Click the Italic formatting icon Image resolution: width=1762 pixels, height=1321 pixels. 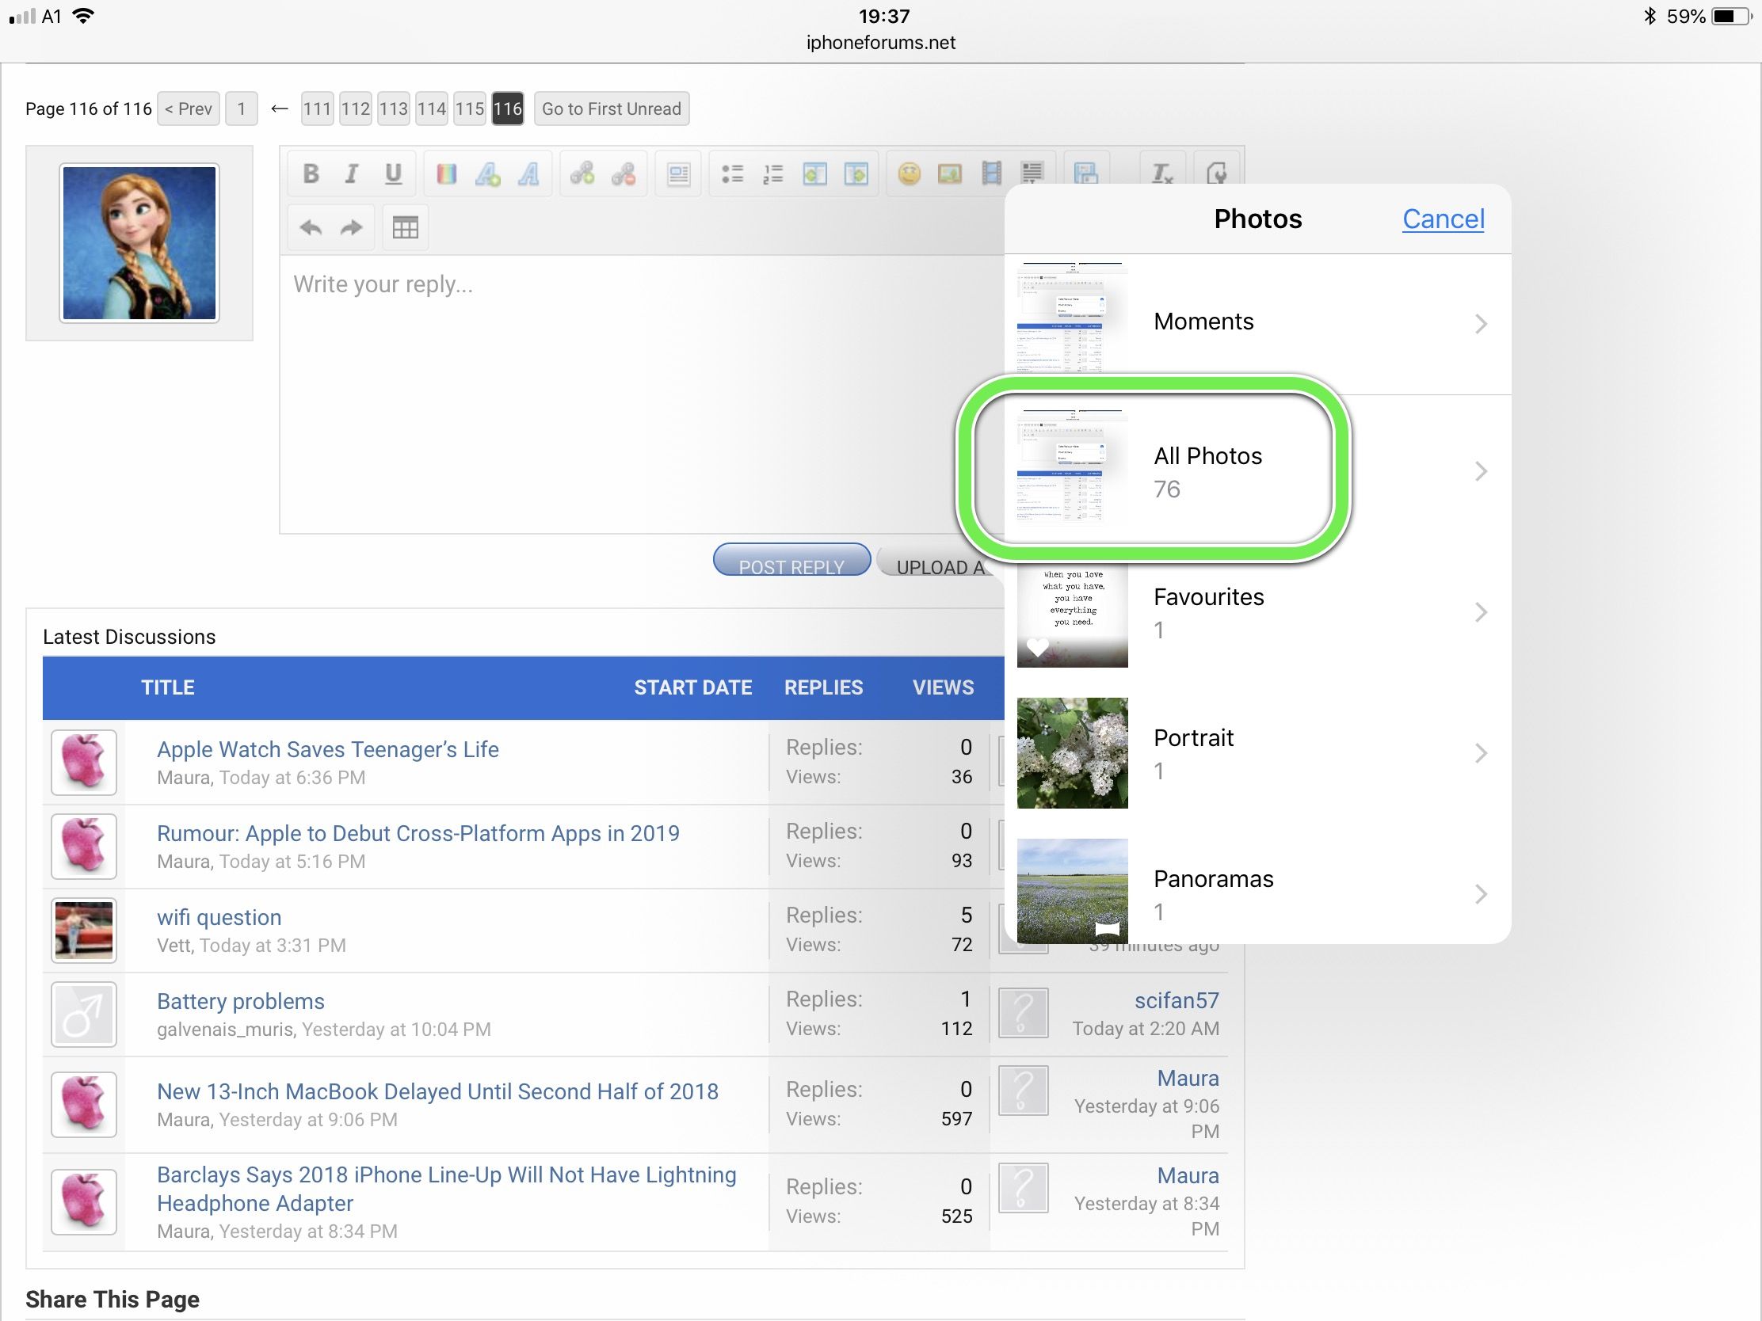351,172
